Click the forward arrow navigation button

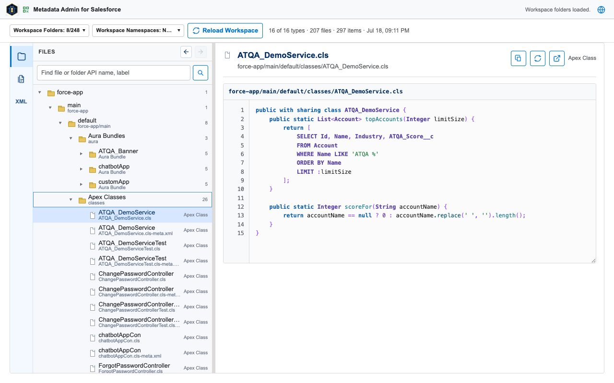201,52
